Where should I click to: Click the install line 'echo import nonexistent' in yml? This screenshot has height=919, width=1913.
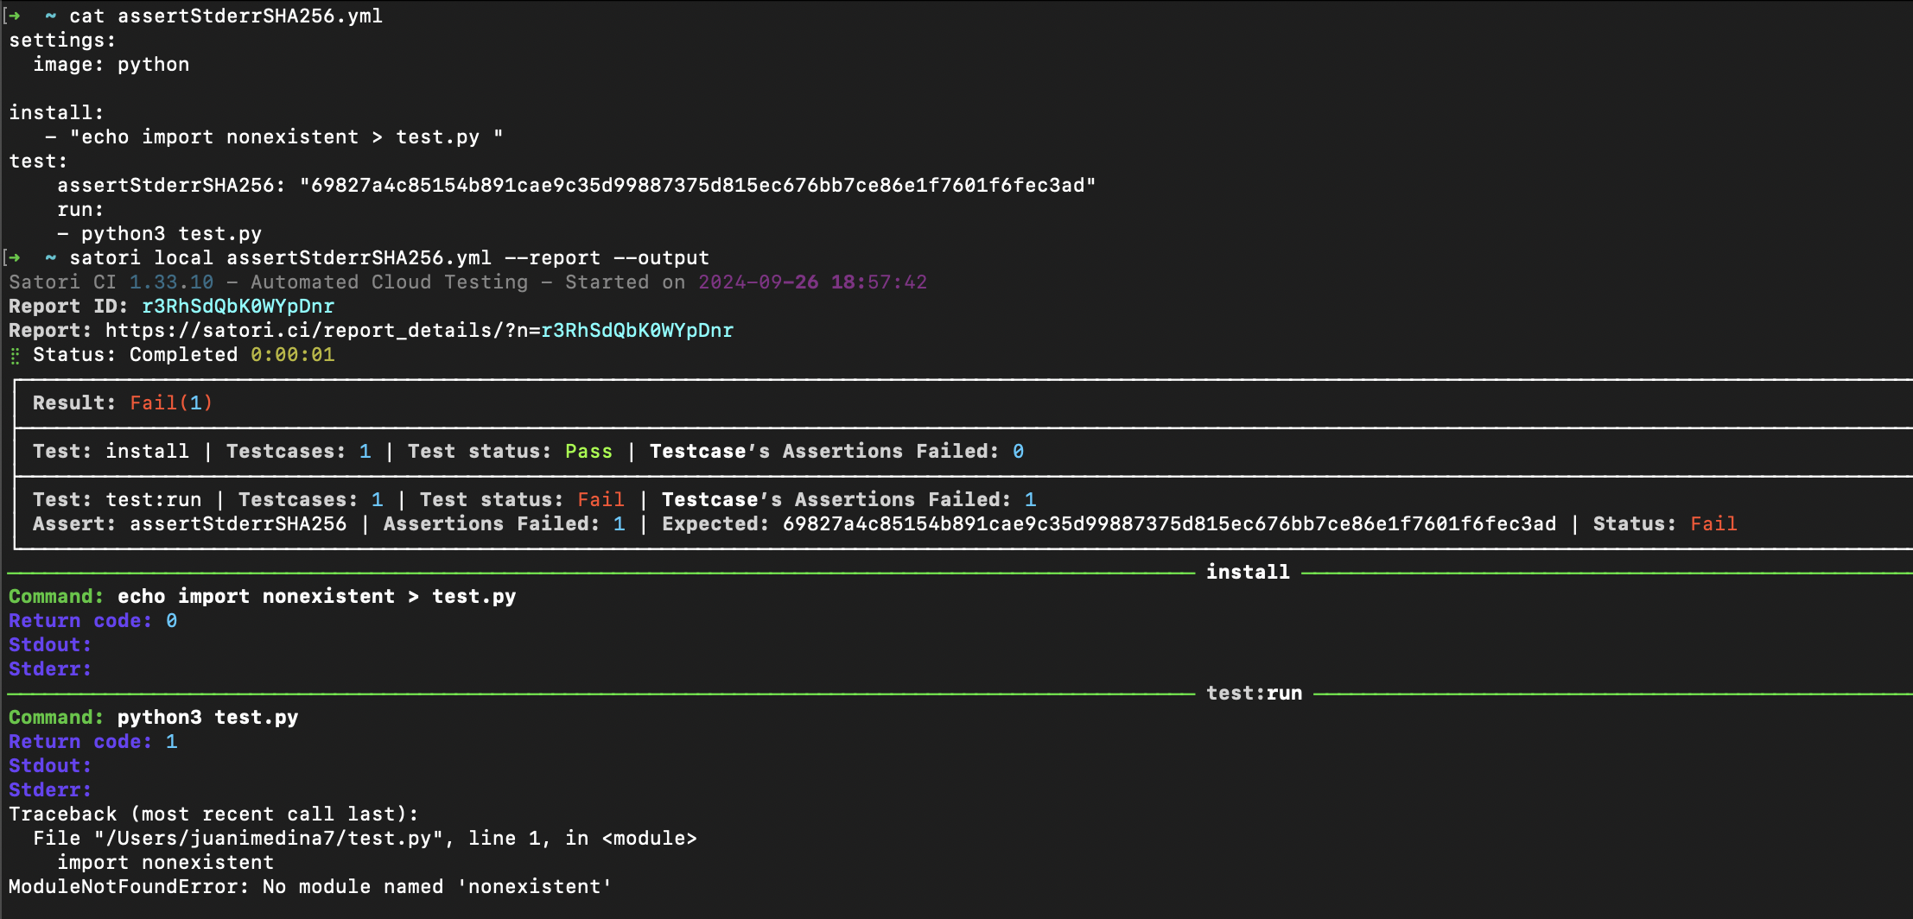[x=274, y=137]
